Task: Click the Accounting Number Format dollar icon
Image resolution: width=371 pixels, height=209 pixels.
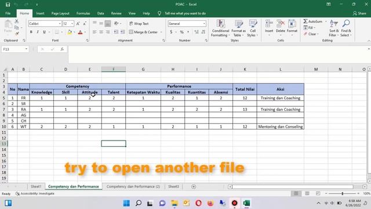Action: pyautogui.click(x=171, y=32)
